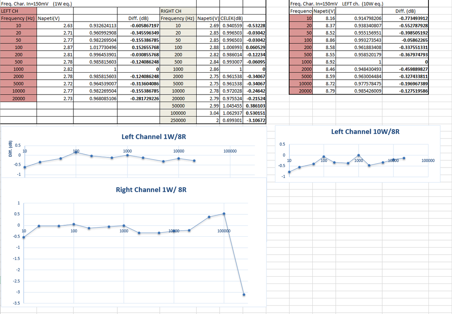The image size is (452, 314).
Task: Select the 0.968085106 ratio cell
Action: [95, 99]
